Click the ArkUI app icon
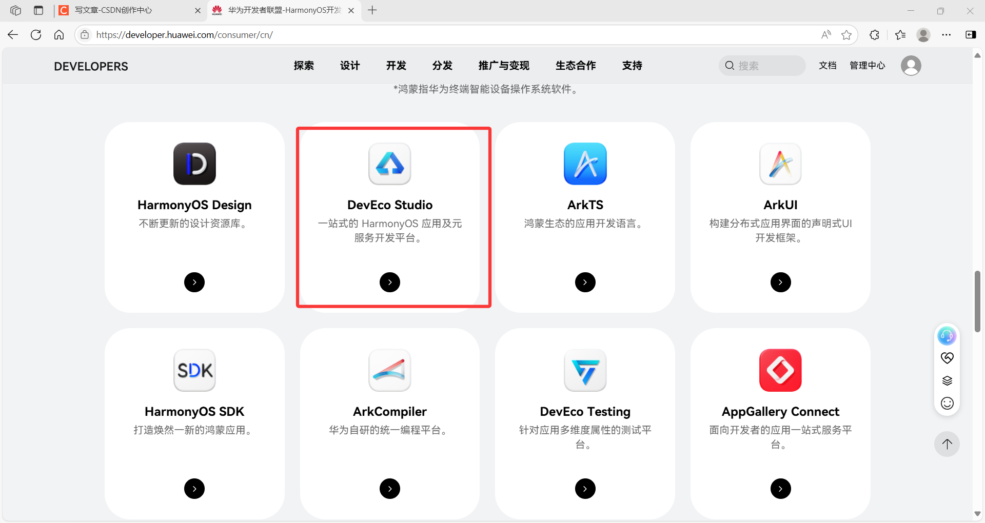 [x=781, y=164]
